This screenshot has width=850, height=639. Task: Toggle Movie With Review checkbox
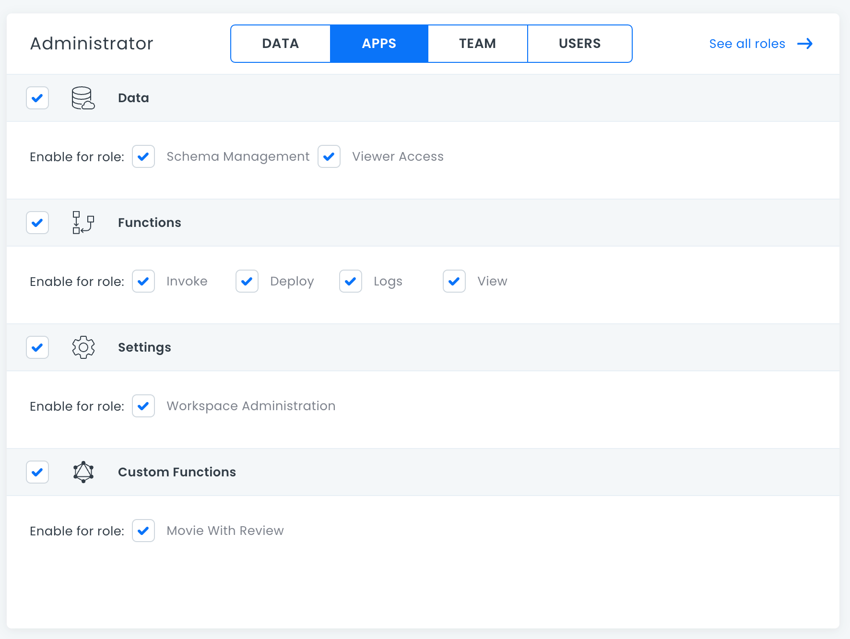143,531
